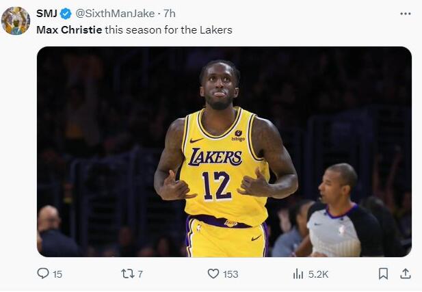Click the bold "Max Christie" text
This screenshot has width=422, height=292.
[x=69, y=30]
